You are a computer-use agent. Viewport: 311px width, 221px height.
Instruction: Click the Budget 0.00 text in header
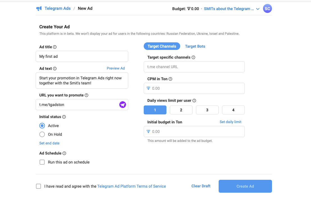pyautogui.click(x=186, y=9)
